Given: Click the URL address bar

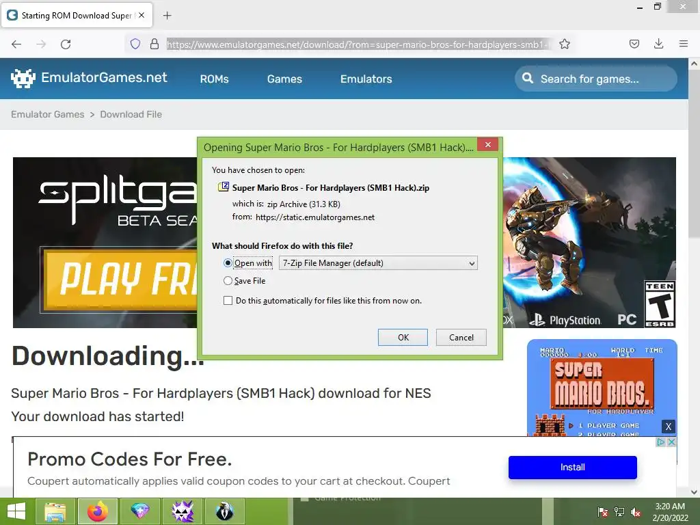Looking at the screenshot, I should tap(357, 44).
